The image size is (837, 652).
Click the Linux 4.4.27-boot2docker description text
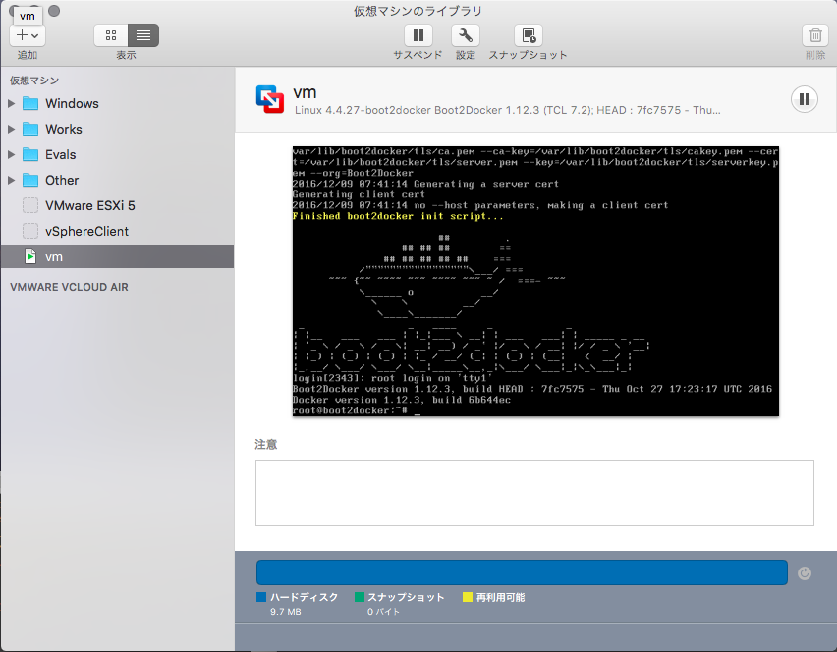point(507,110)
